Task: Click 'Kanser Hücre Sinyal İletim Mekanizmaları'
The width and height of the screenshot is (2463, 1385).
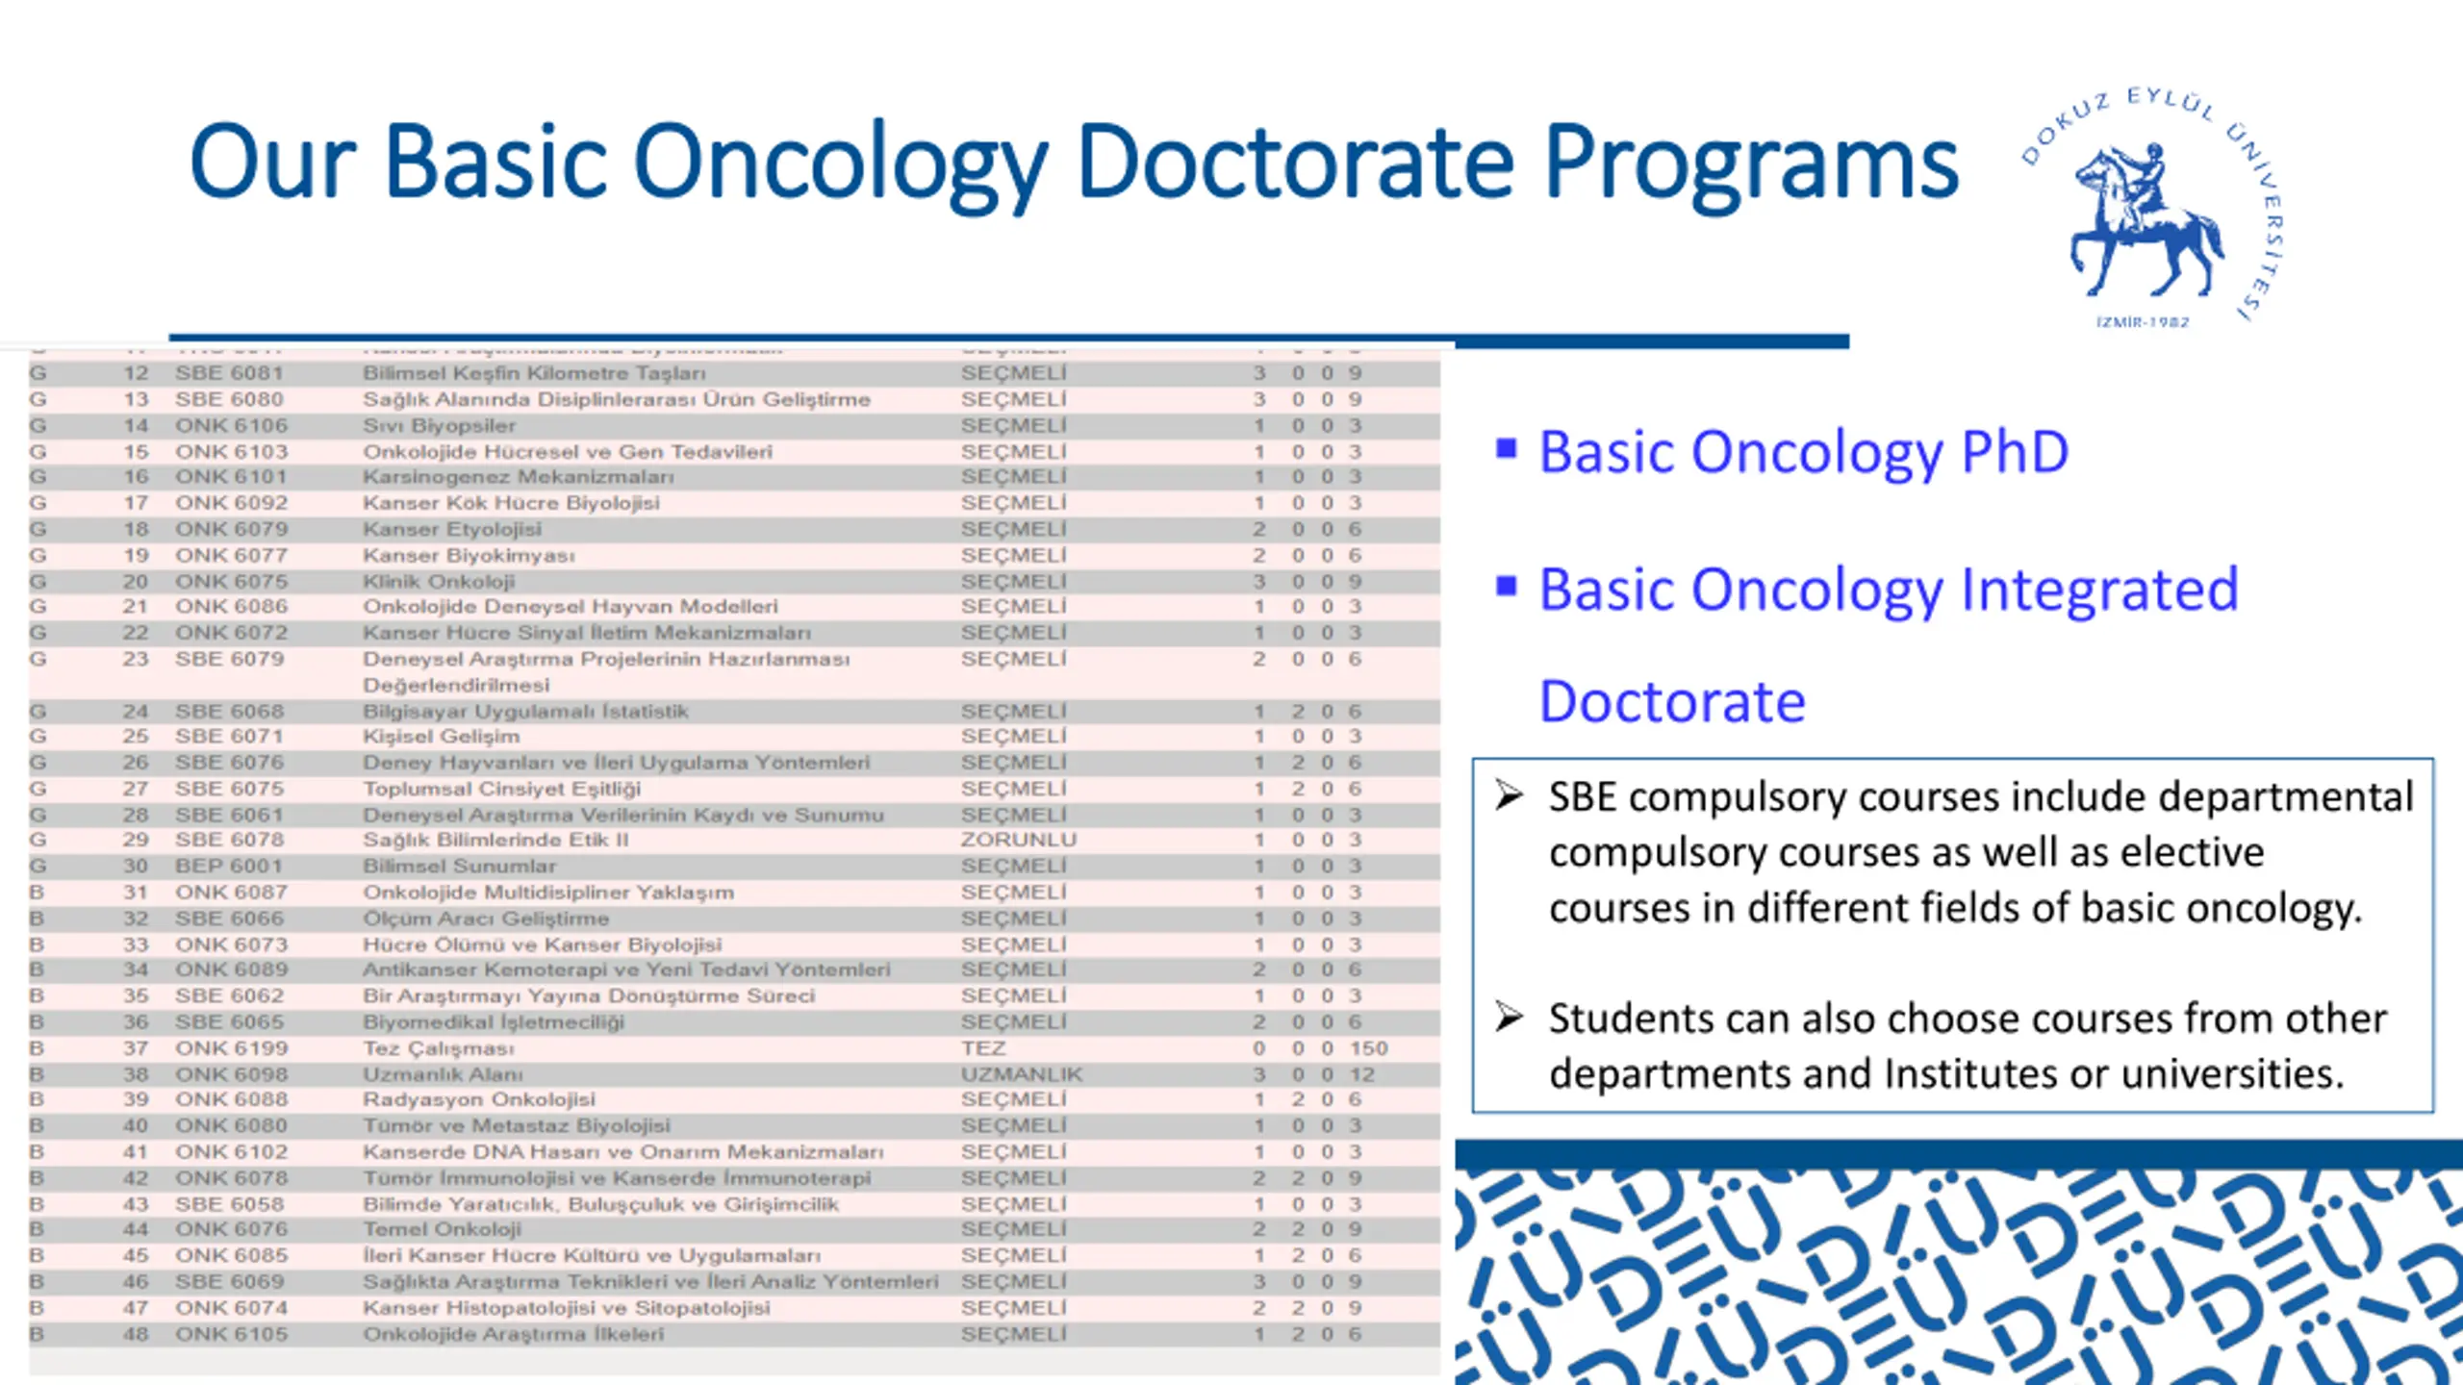Action: [x=587, y=633]
